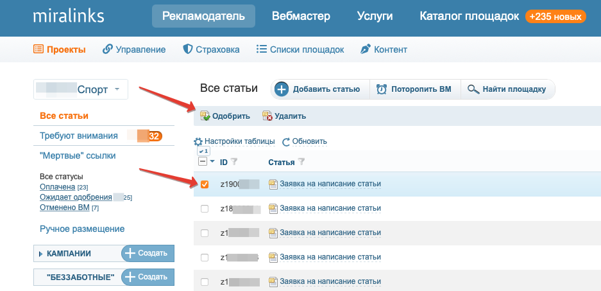Open the Спорт project dropdown
Image resolution: width=601 pixels, height=291 pixels.
click(x=80, y=89)
